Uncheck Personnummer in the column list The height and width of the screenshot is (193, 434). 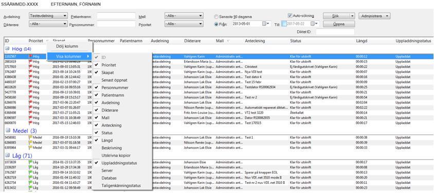(x=96, y=88)
